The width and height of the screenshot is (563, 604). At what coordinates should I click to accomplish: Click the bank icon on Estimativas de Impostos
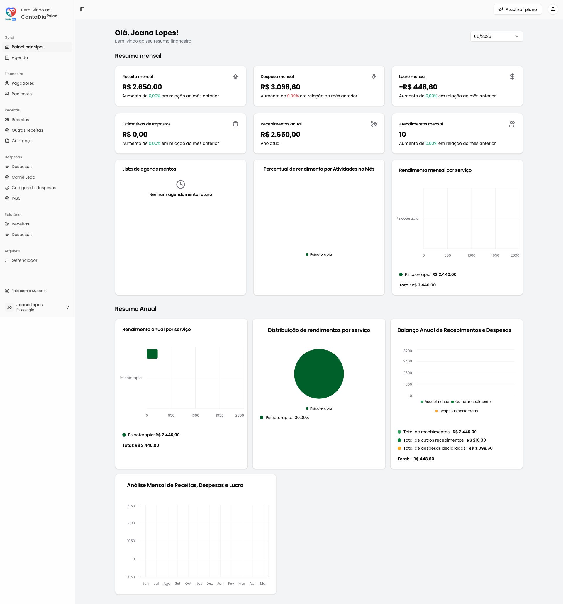[235, 124]
